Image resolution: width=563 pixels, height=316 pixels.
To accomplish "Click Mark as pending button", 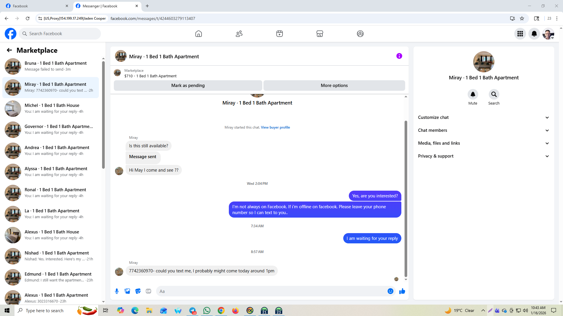I will [x=188, y=86].
